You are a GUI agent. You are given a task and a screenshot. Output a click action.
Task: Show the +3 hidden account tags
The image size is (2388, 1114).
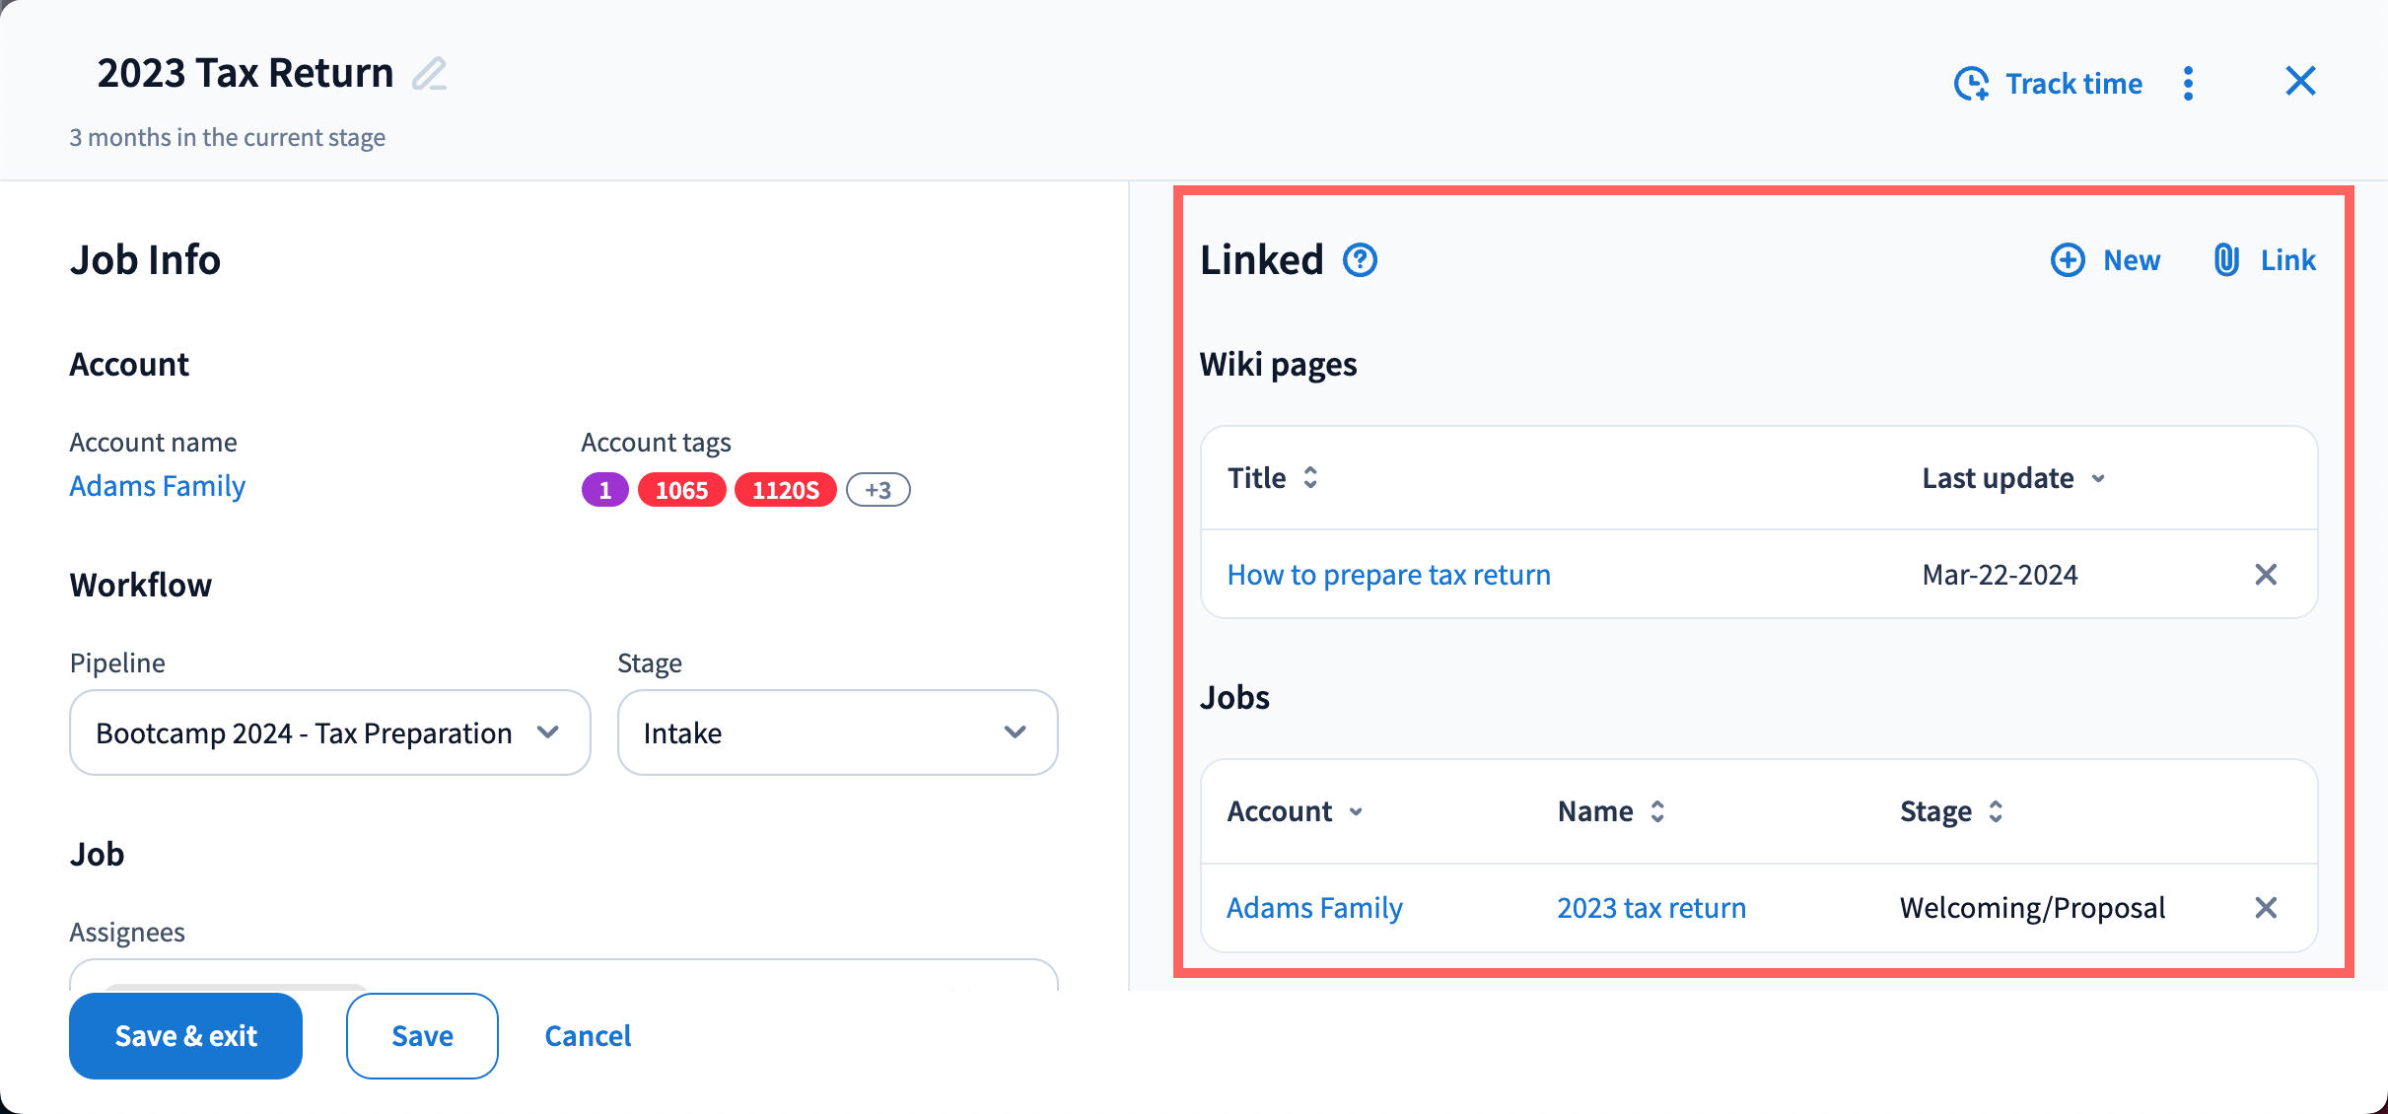point(878,490)
